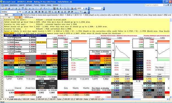Click the merge and center icon
Image resolution: width=172 pixels, height=103 pixels.
45,12
